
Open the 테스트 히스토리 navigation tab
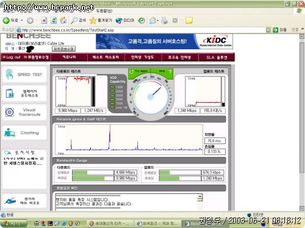pos(106,57)
